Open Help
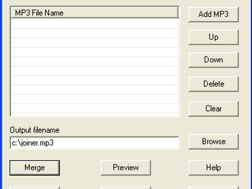The width and height of the screenshot is (252, 189). coord(213,168)
